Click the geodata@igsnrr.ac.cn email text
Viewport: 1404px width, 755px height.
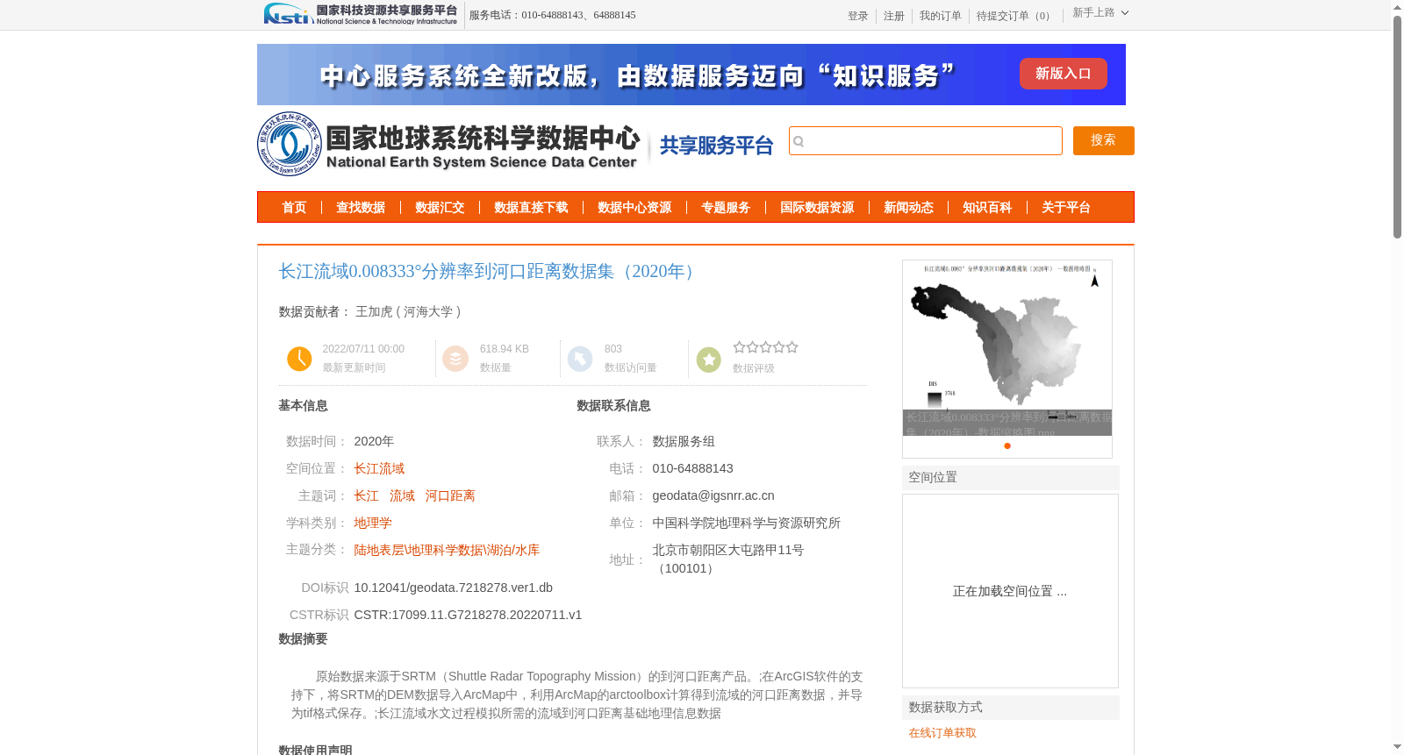click(713, 496)
